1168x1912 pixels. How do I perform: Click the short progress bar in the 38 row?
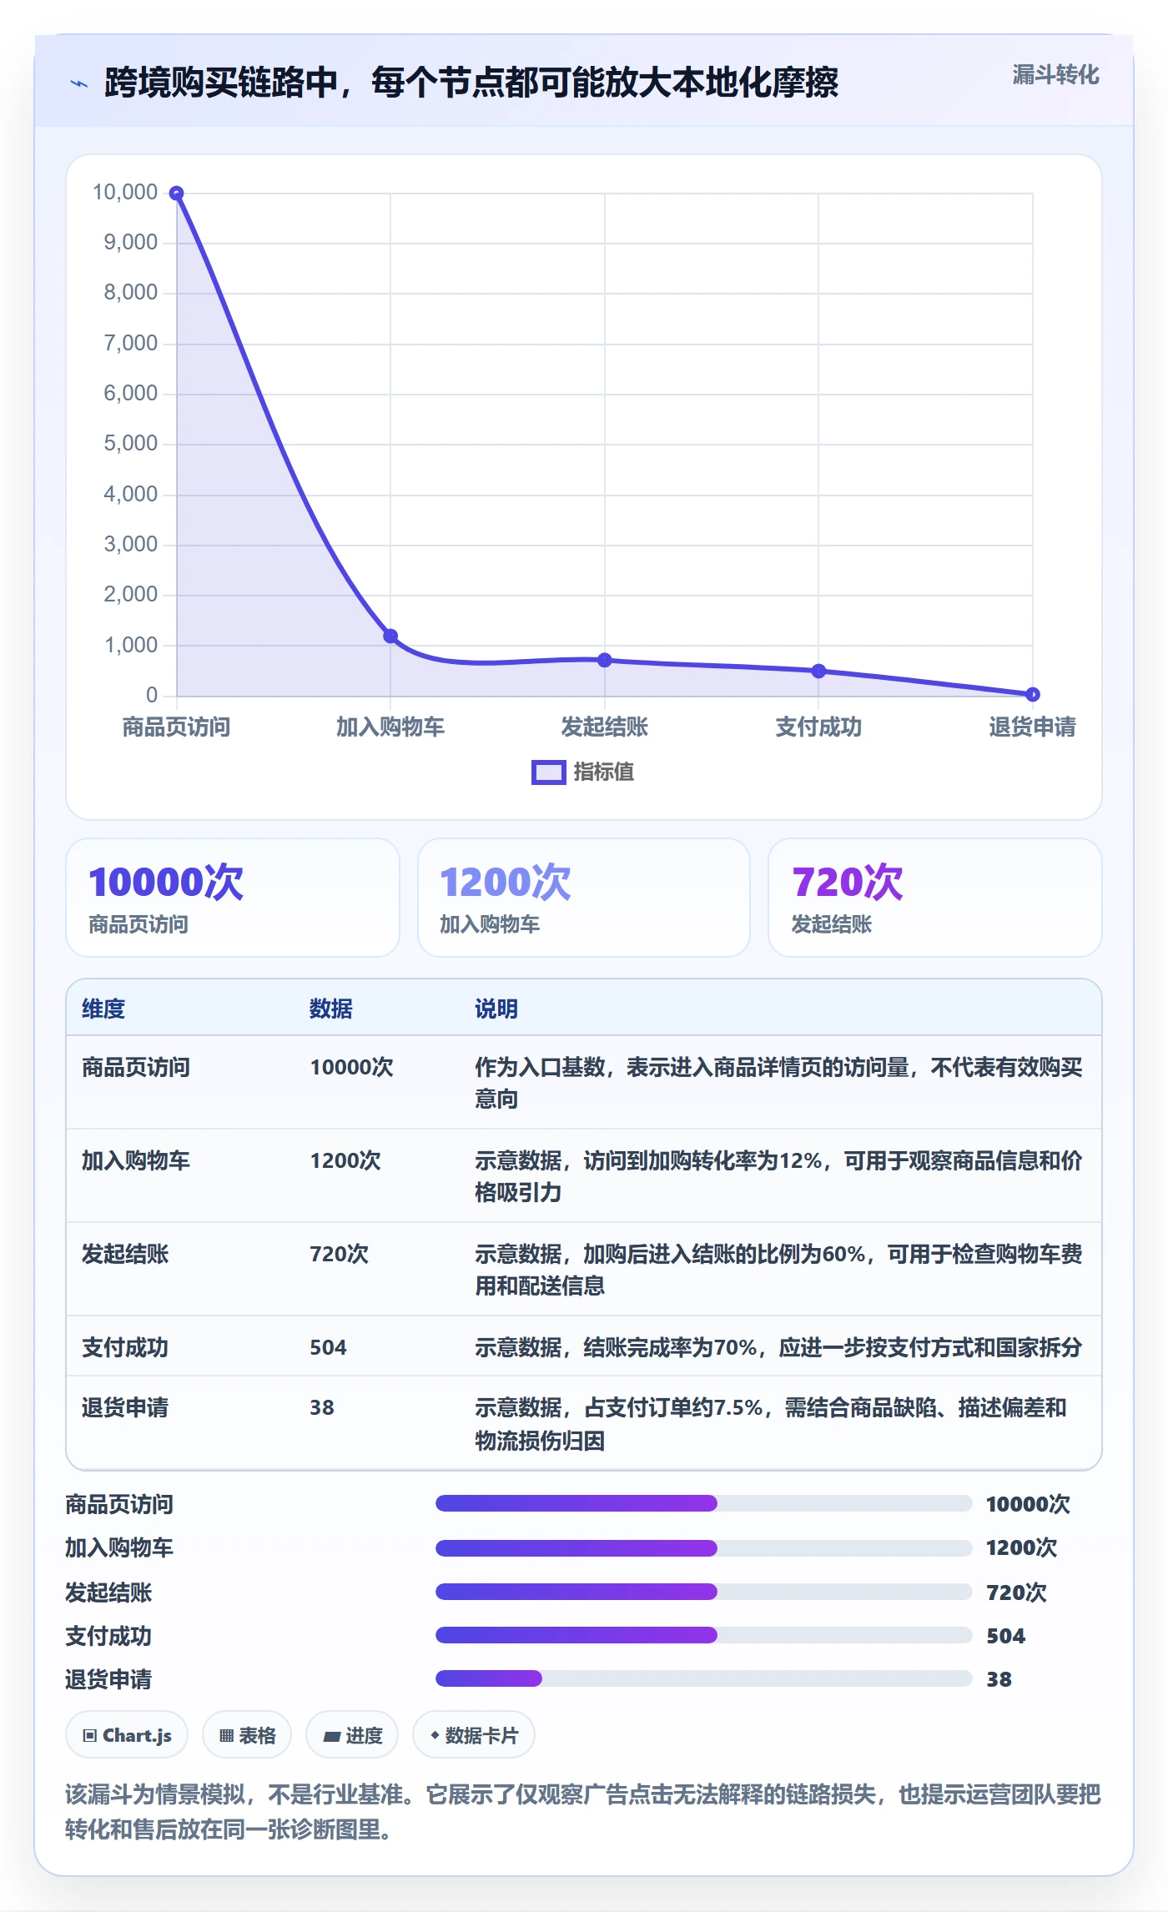pos(704,1678)
